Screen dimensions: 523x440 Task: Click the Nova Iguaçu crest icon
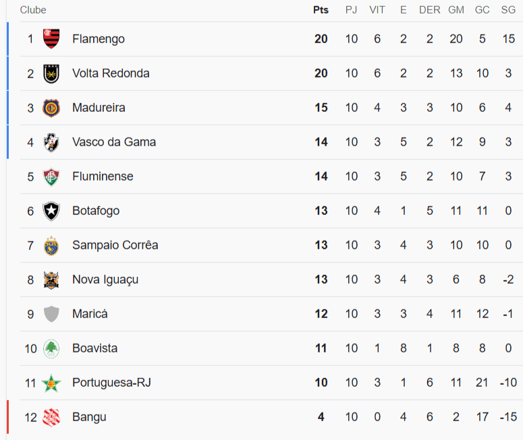click(x=51, y=280)
